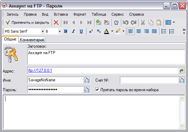Click the keys record icon image
The height and width of the screenshot is (132, 188).
click(11, 54)
